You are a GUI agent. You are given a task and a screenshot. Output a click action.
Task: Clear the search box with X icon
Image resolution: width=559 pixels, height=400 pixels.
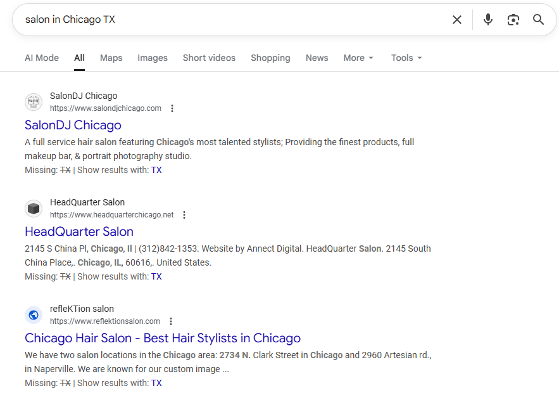pos(457,20)
